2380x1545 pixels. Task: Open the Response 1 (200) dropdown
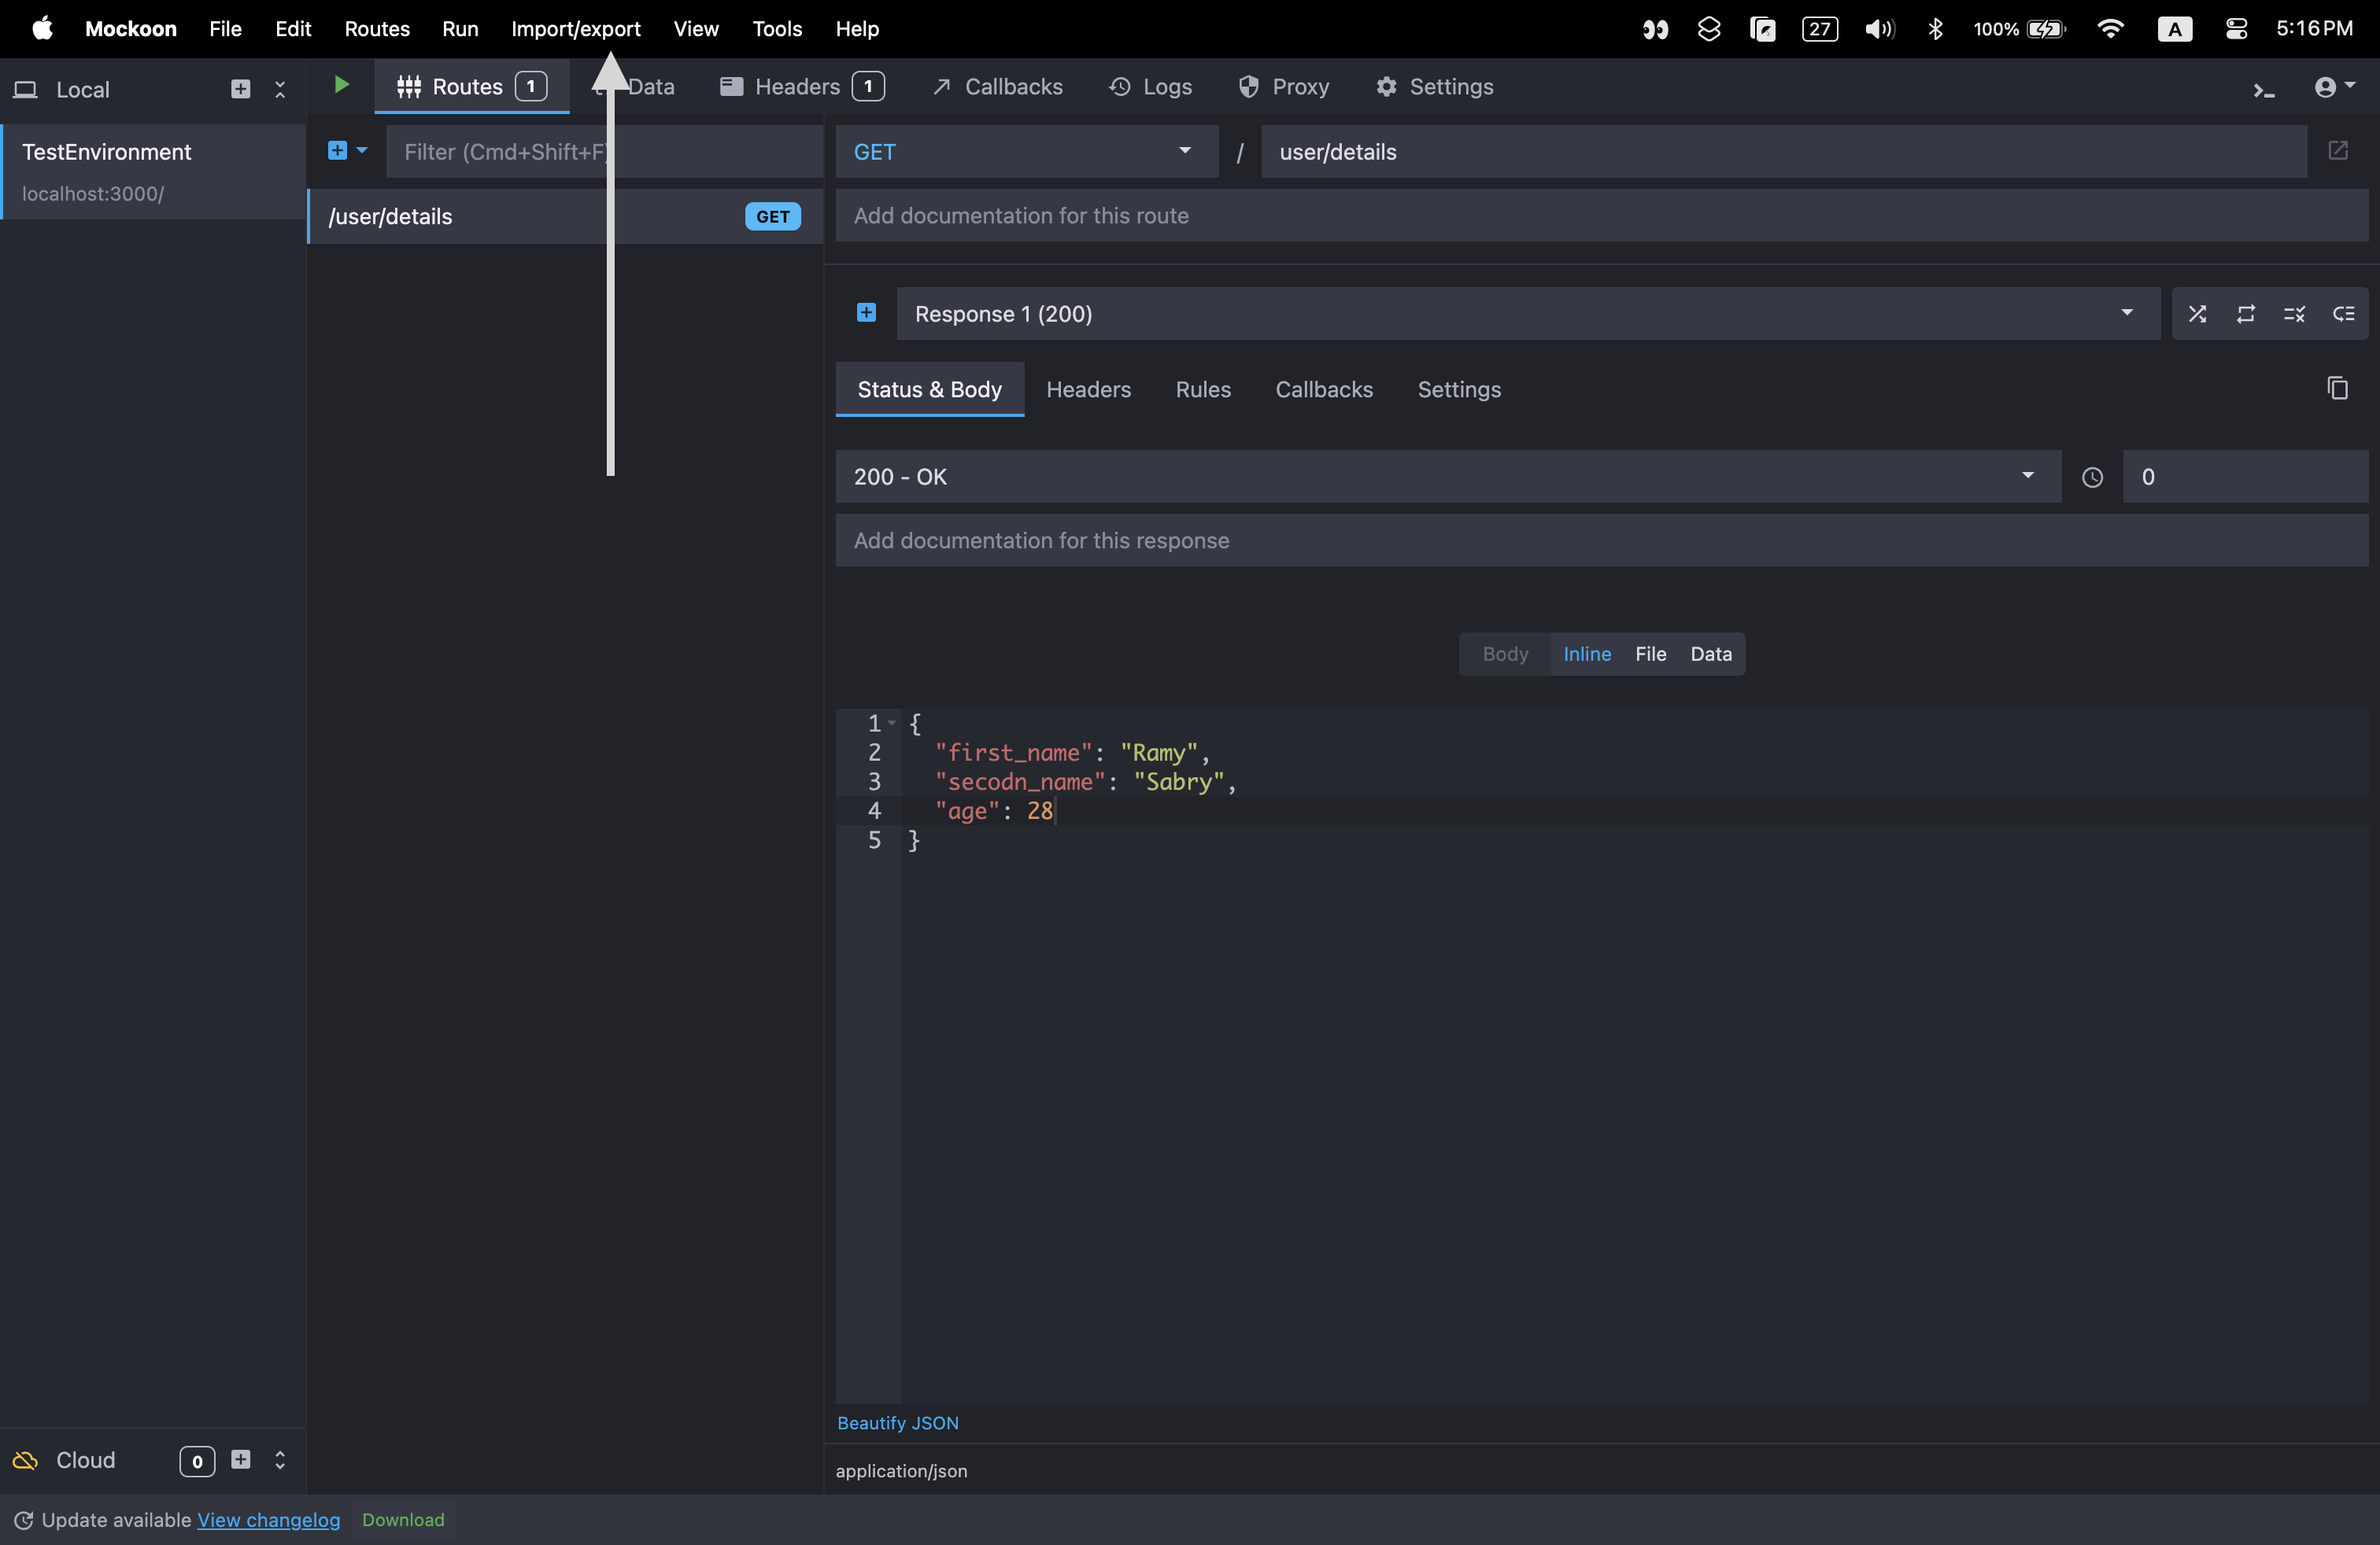click(x=1527, y=314)
